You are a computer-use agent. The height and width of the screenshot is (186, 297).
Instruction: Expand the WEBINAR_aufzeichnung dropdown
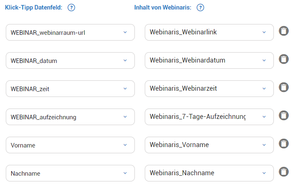coord(70,117)
